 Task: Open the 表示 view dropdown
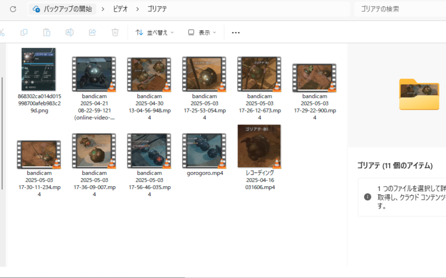click(202, 33)
